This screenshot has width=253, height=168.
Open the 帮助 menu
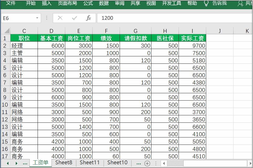(x=192, y=3)
